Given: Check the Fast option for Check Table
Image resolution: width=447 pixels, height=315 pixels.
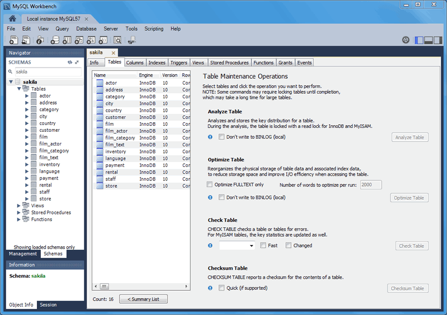Looking at the screenshot, I should [263, 245].
